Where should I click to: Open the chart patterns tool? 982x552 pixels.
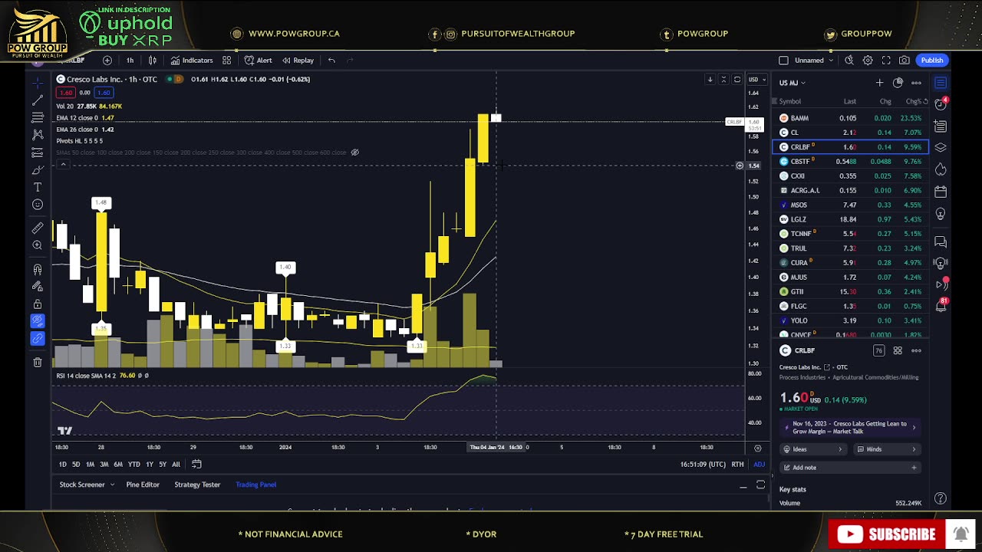coord(37,135)
